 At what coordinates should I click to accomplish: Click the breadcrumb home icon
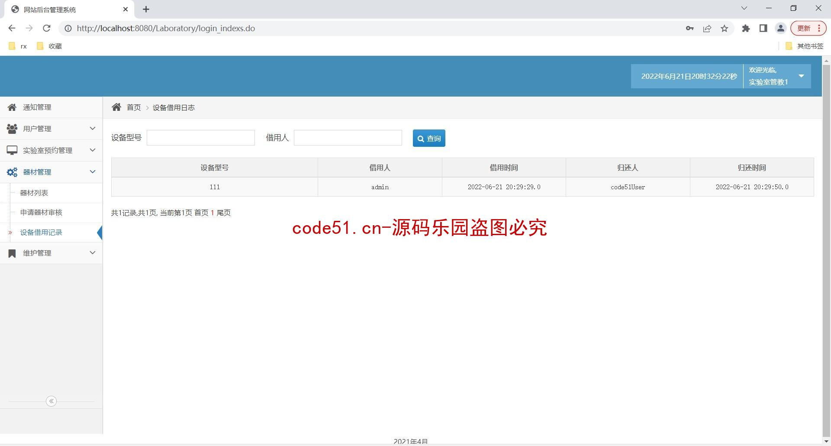[116, 107]
